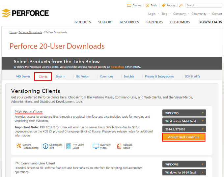224x177 pixels.
Task: Expand P4 Command-Line 64-bit Intel dropdown
Action: click(184, 172)
